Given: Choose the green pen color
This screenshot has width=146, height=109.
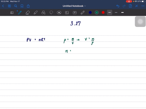Looking at the screenshot, I should (x=97, y=12).
